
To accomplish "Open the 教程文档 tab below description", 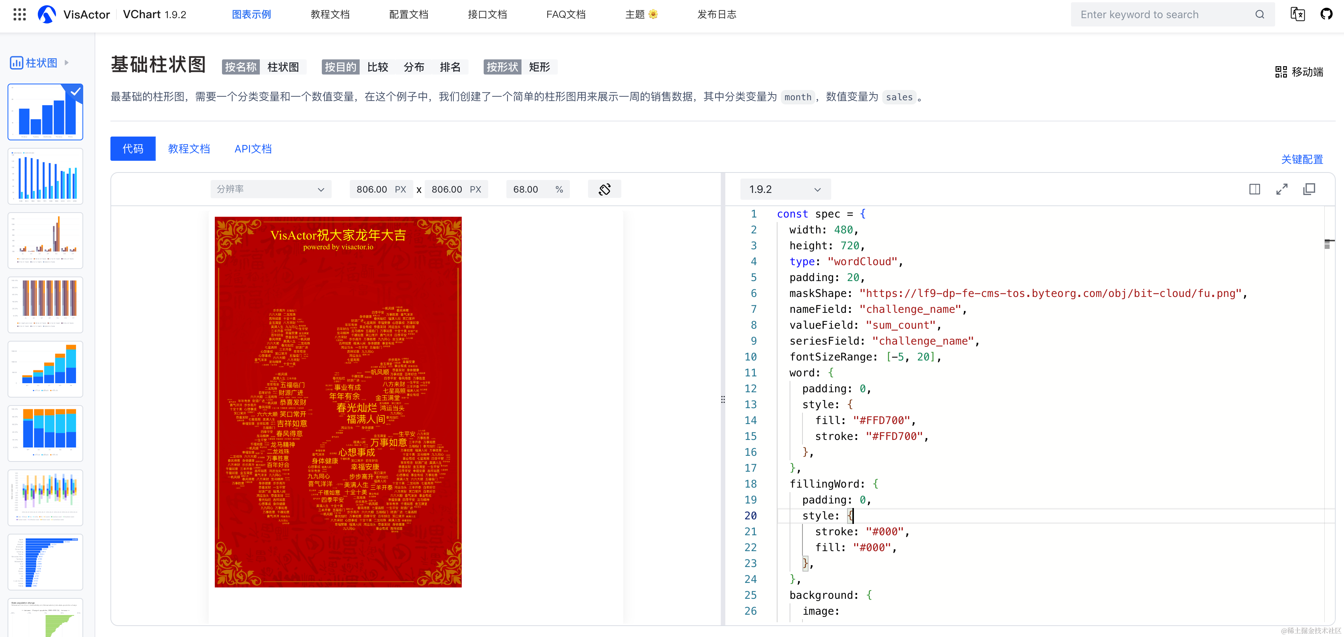I will pyautogui.click(x=189, y=149).
